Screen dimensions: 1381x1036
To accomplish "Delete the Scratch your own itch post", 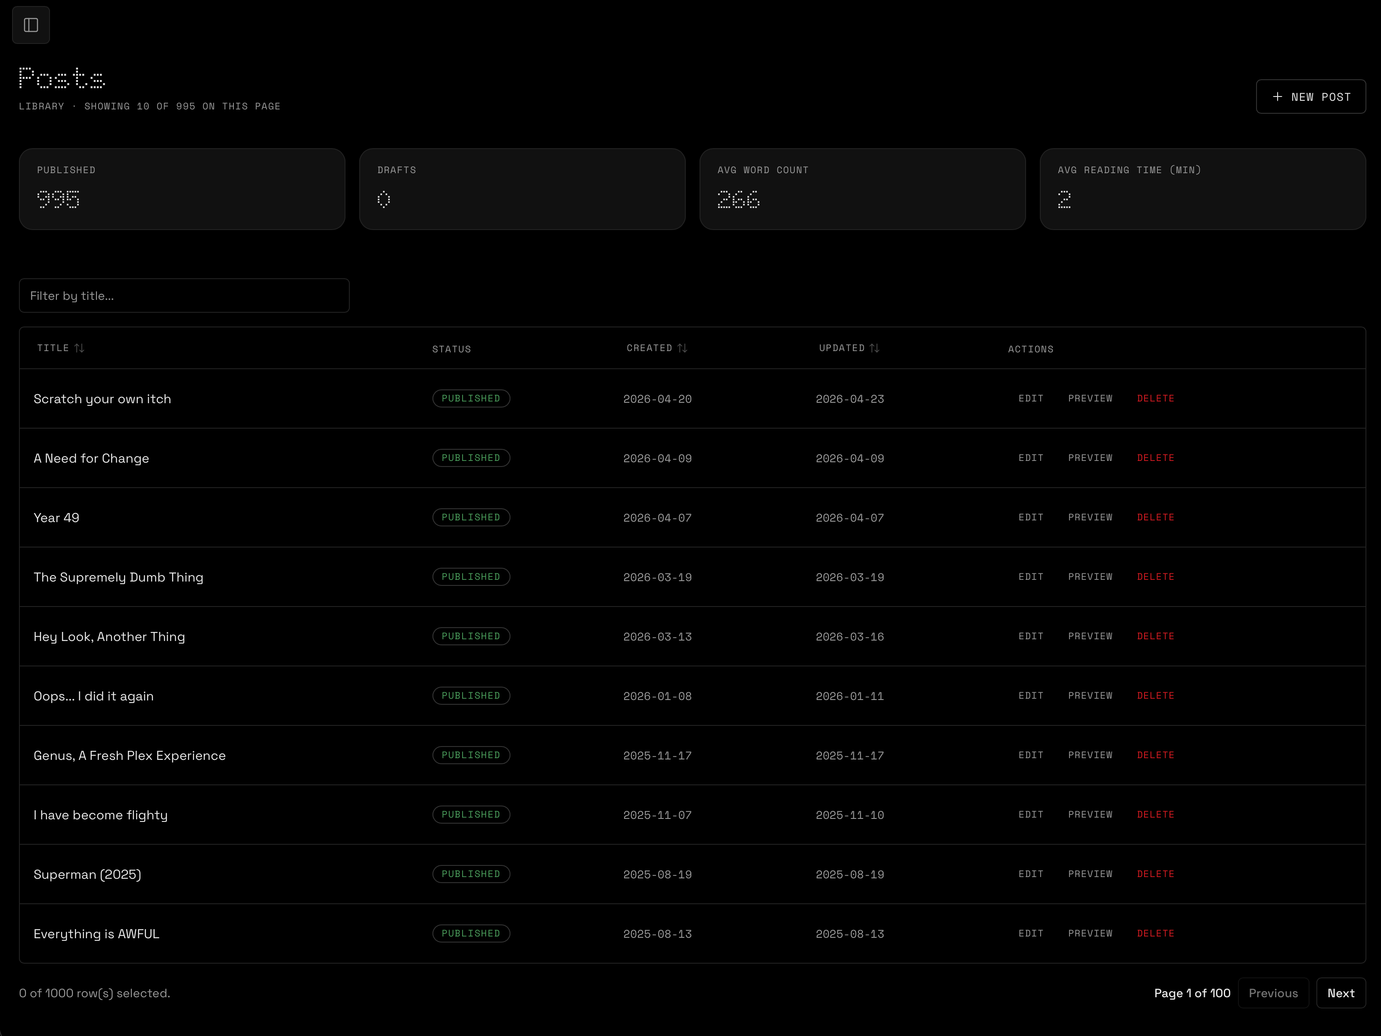I will [1156, 398].
